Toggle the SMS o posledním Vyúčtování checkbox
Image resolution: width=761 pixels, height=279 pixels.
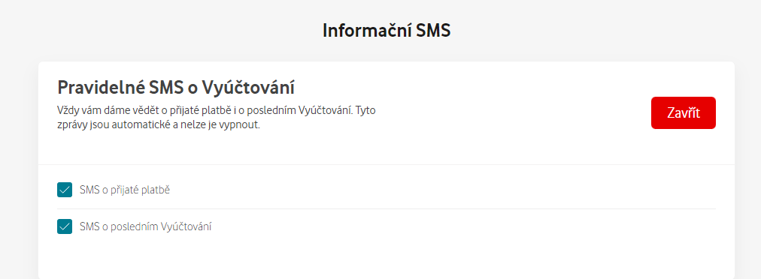click(x=65, y=226)
